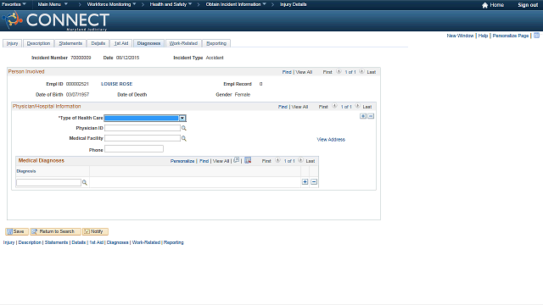Image resolution: width=543 pixels, height=305 pixels.
Task: Click the Injury Details breadcrumb
Action: (293, 4)
